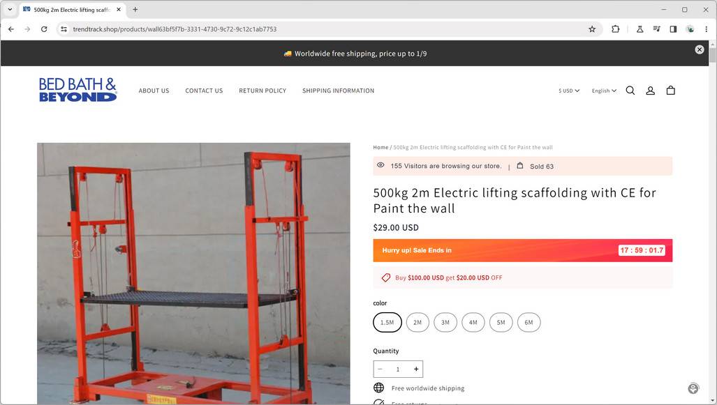Open the RETURN POLICY menu item
The image size is (717, 405).
[x=263, y=91]
